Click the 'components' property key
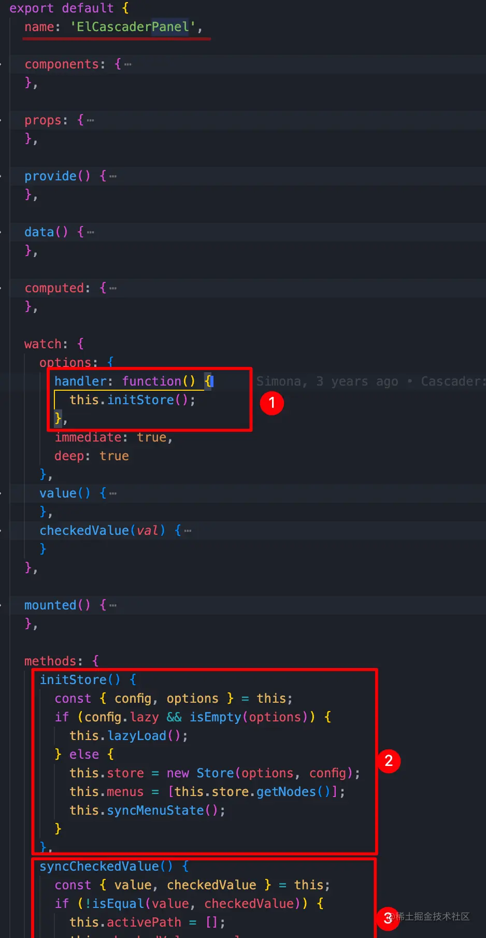This screenshot has height=938, width=486. tap(62, 64)
